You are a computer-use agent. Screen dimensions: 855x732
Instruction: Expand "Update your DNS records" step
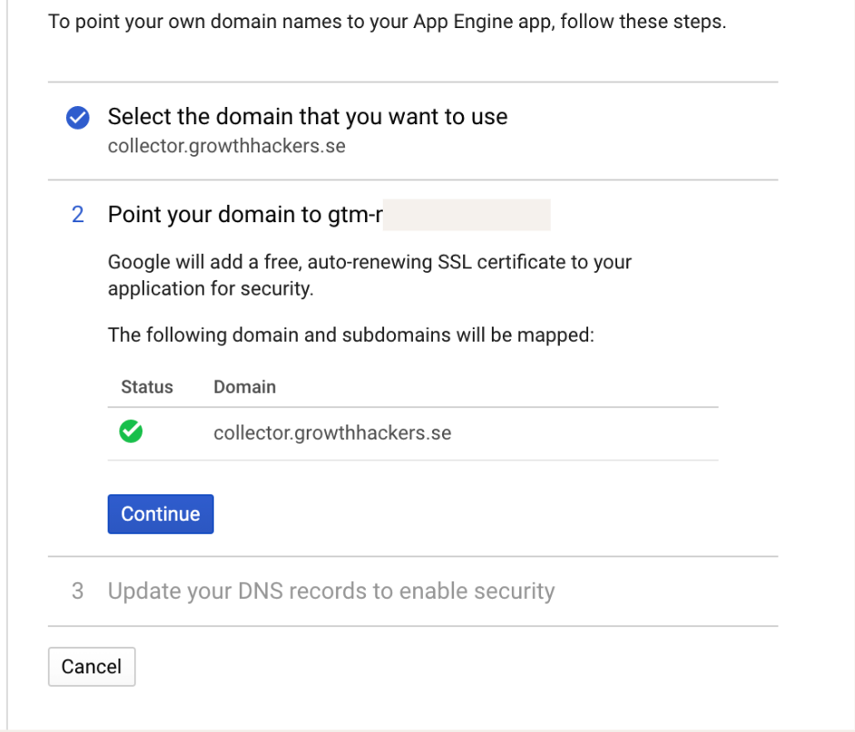coord(330,591)
